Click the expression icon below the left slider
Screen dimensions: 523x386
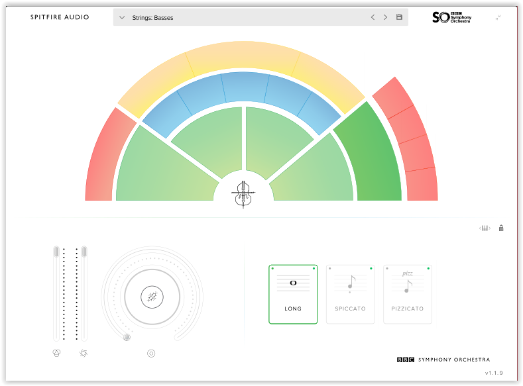pos(57,353)
